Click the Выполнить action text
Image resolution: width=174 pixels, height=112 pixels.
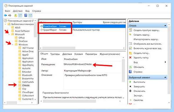[139, 82]
